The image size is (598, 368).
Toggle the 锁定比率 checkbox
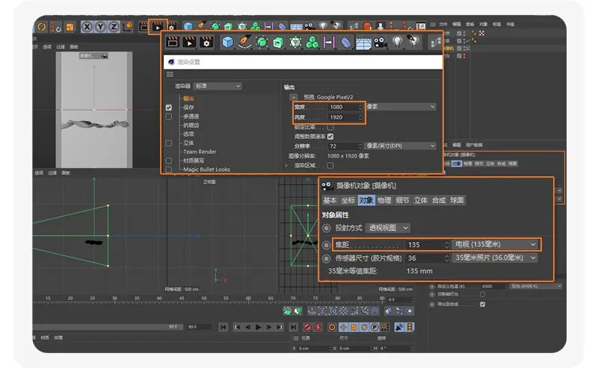pyautogui.click(x=330, y=127)
